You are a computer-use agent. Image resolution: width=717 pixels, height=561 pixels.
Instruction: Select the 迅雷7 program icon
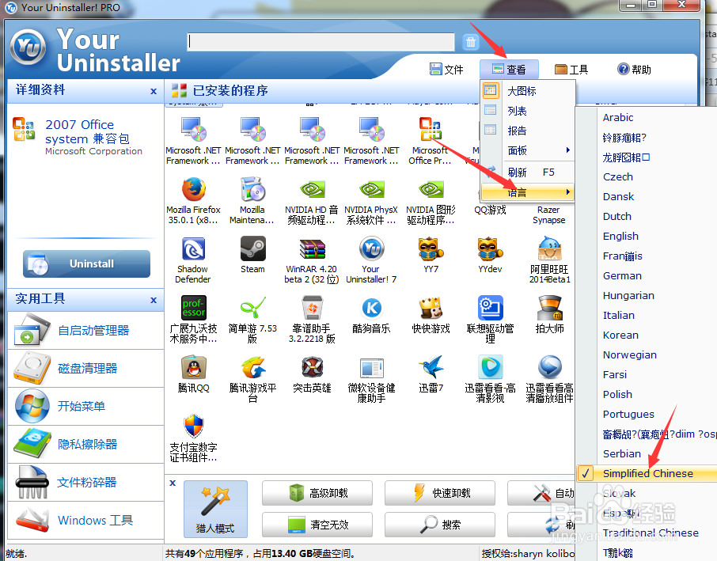click(x=431, y=367)
